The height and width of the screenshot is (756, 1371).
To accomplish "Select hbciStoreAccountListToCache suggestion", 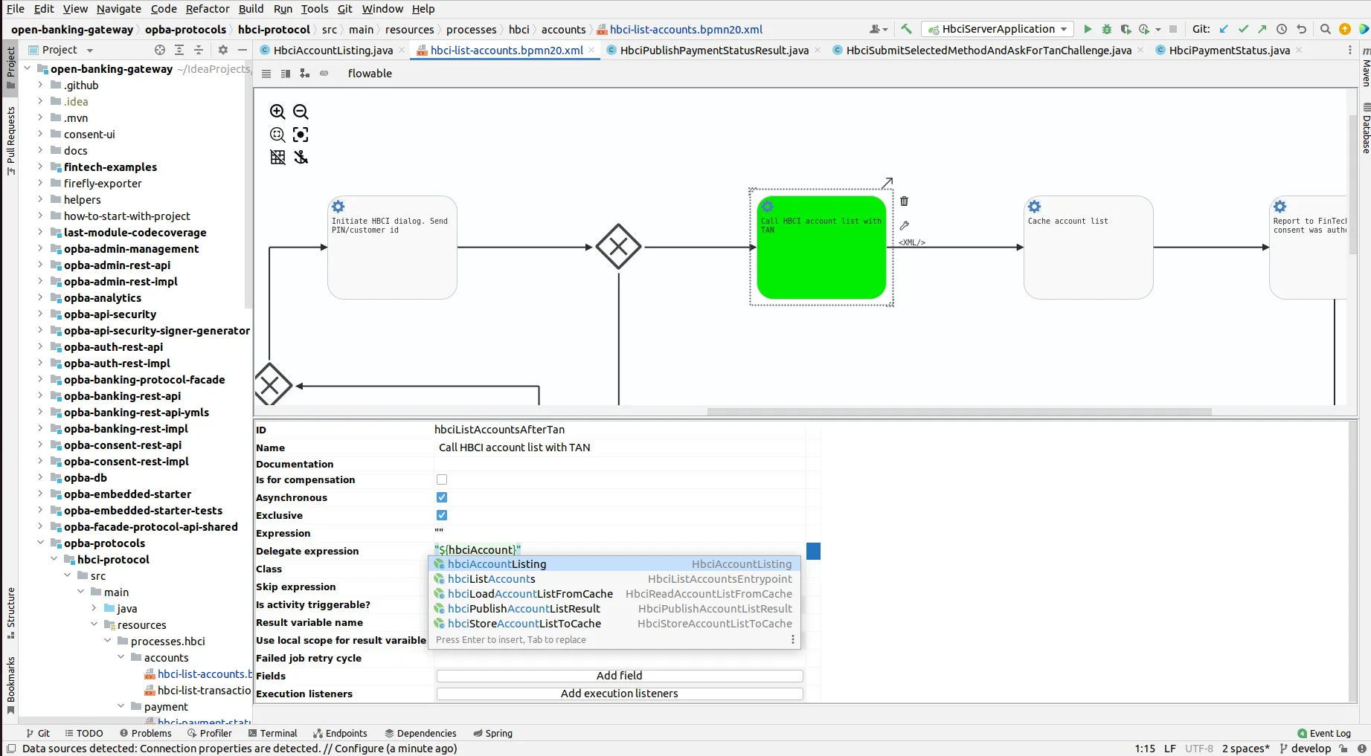I will 614,624.
